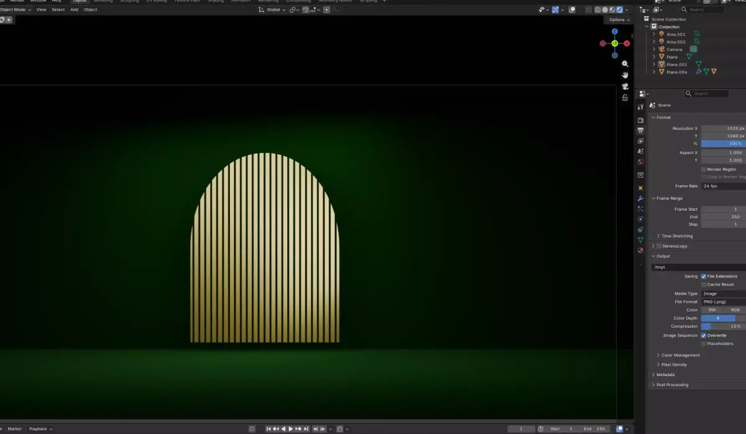Screen dimensions: 746x434
Task: Open the Material properties tab icon
Action: click(x=640, y=251)
